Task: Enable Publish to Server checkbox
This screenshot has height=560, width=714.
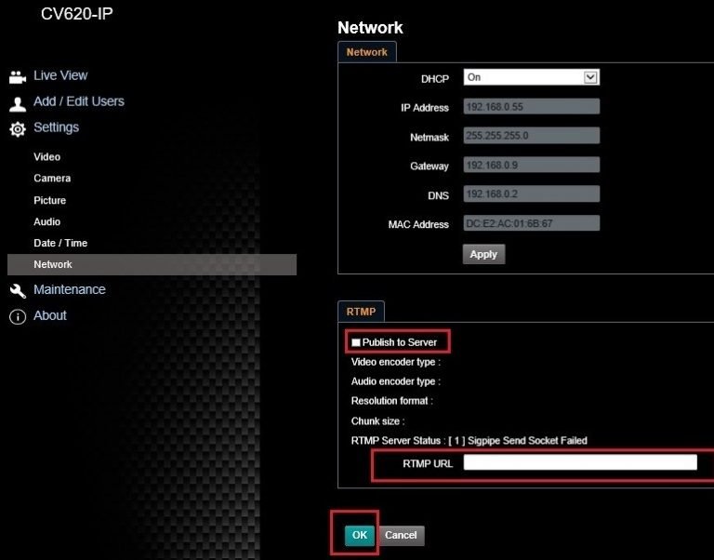Action: (x=356, y=342)
